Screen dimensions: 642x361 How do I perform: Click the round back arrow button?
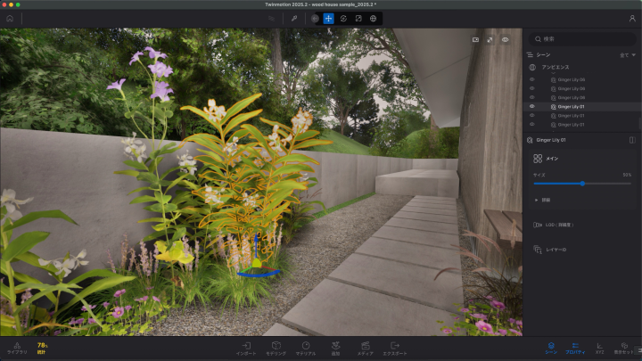tap(315, 19)
